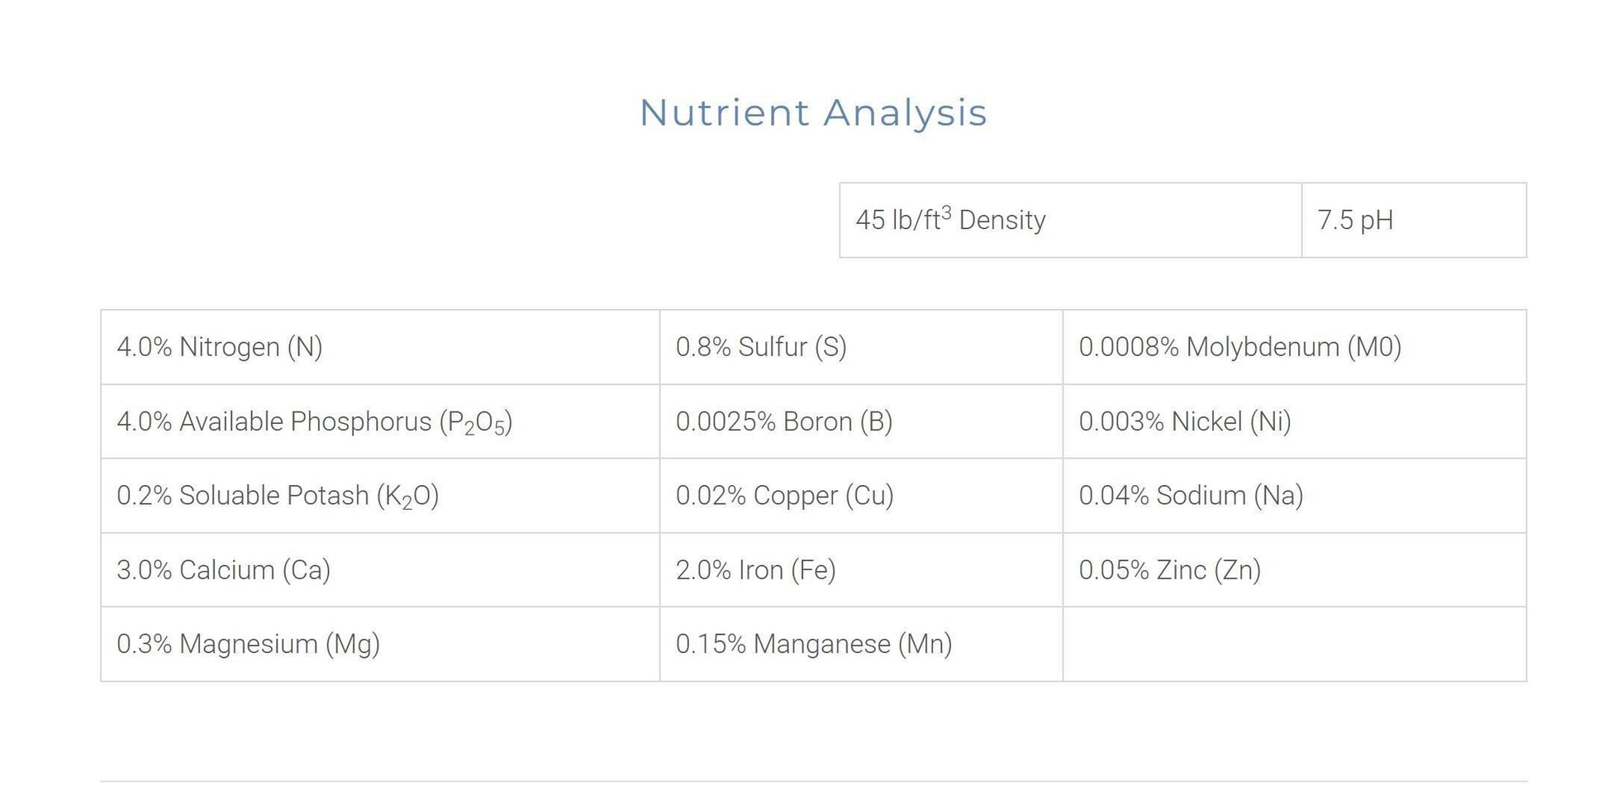Select the 4.0% Nitrogen (N) cell

pyautogui.click(x=220, y=347)
